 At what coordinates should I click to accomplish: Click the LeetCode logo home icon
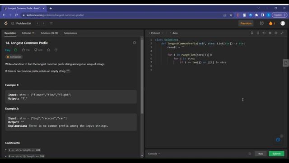[x=6, y=23]
